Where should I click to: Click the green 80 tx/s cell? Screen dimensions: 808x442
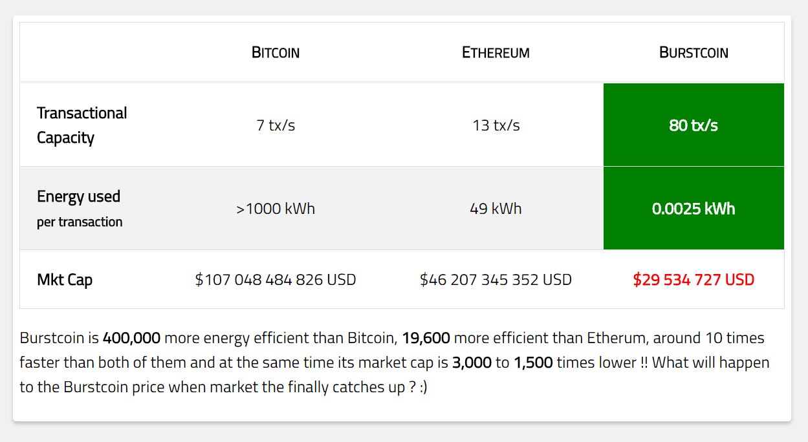(693, 125)
